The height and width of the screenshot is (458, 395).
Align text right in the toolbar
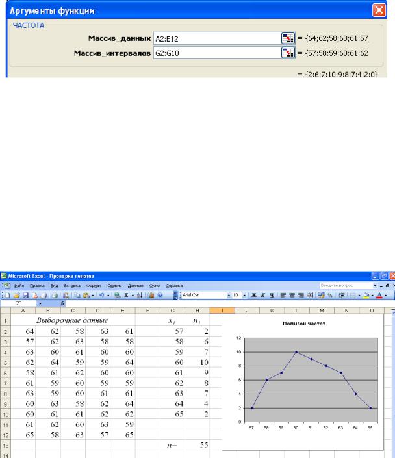301,295
